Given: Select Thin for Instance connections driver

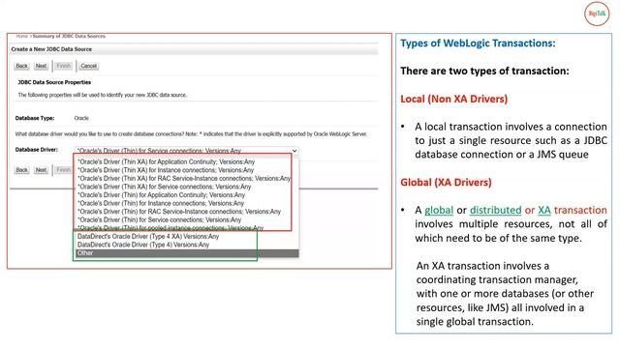Looking at the screenshot, I should pyautogui.click(x=161, y=203).
